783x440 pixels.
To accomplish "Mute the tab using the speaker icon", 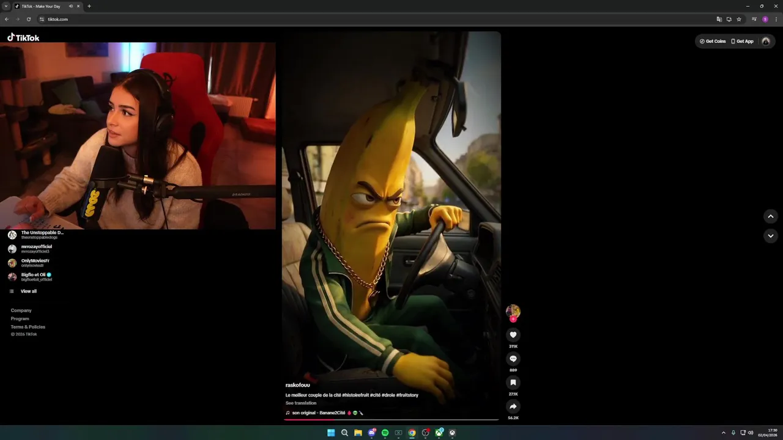I will 71,6.
